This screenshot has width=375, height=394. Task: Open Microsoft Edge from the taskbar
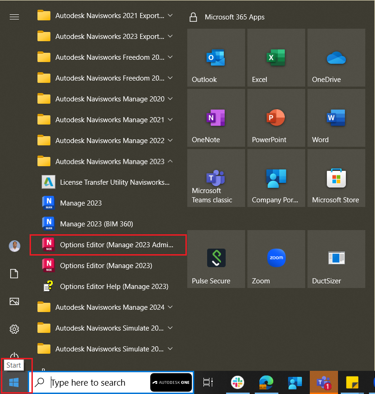(x=266, y=382)
